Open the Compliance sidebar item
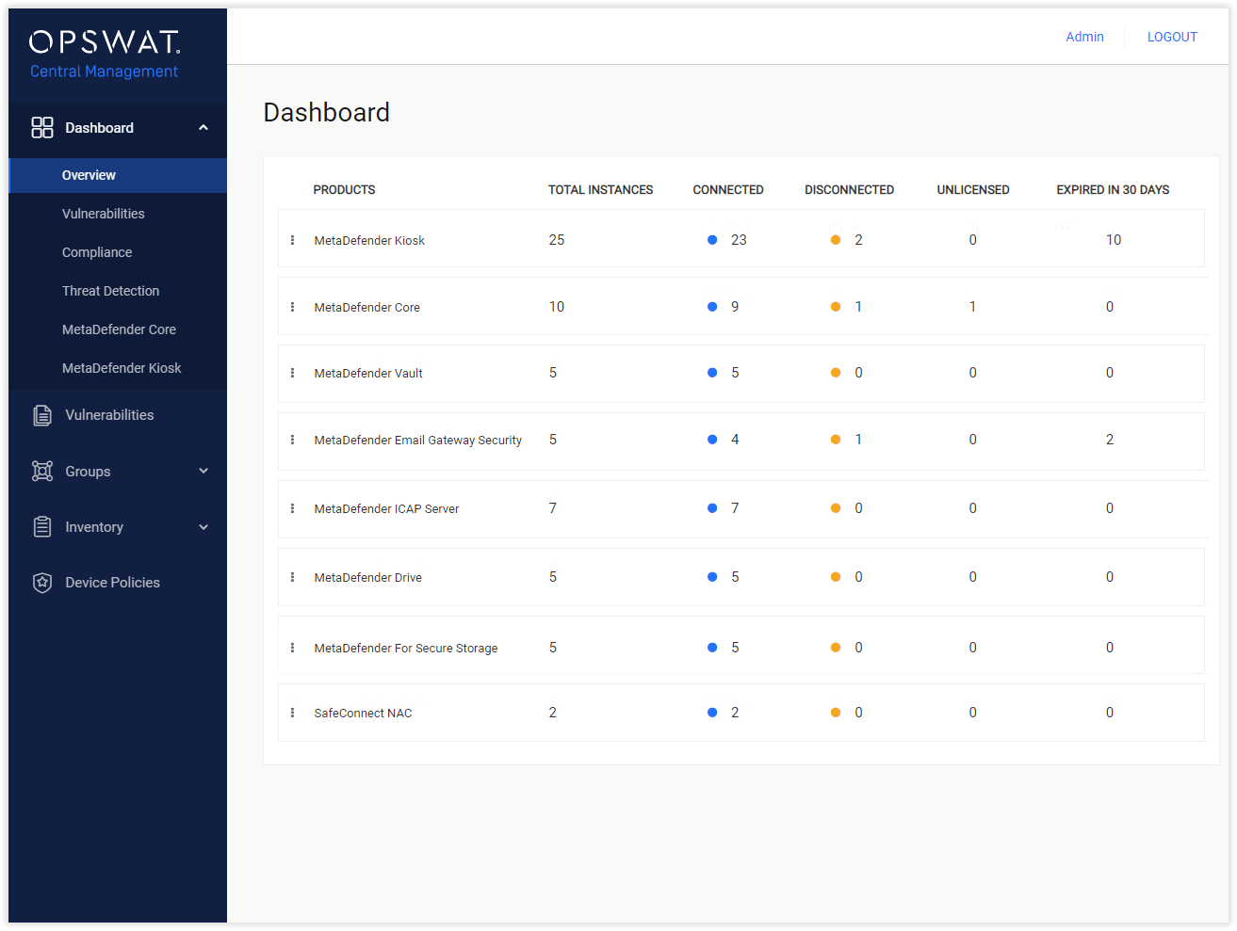The width and height of the screenshot is (1237, 931). pyautogui.click(x=97, y=252)
